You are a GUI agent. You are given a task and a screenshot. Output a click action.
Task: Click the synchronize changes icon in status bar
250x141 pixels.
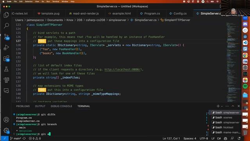point(24,138)
